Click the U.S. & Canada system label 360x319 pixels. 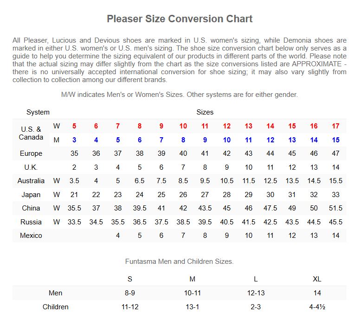tap(31, 133)
